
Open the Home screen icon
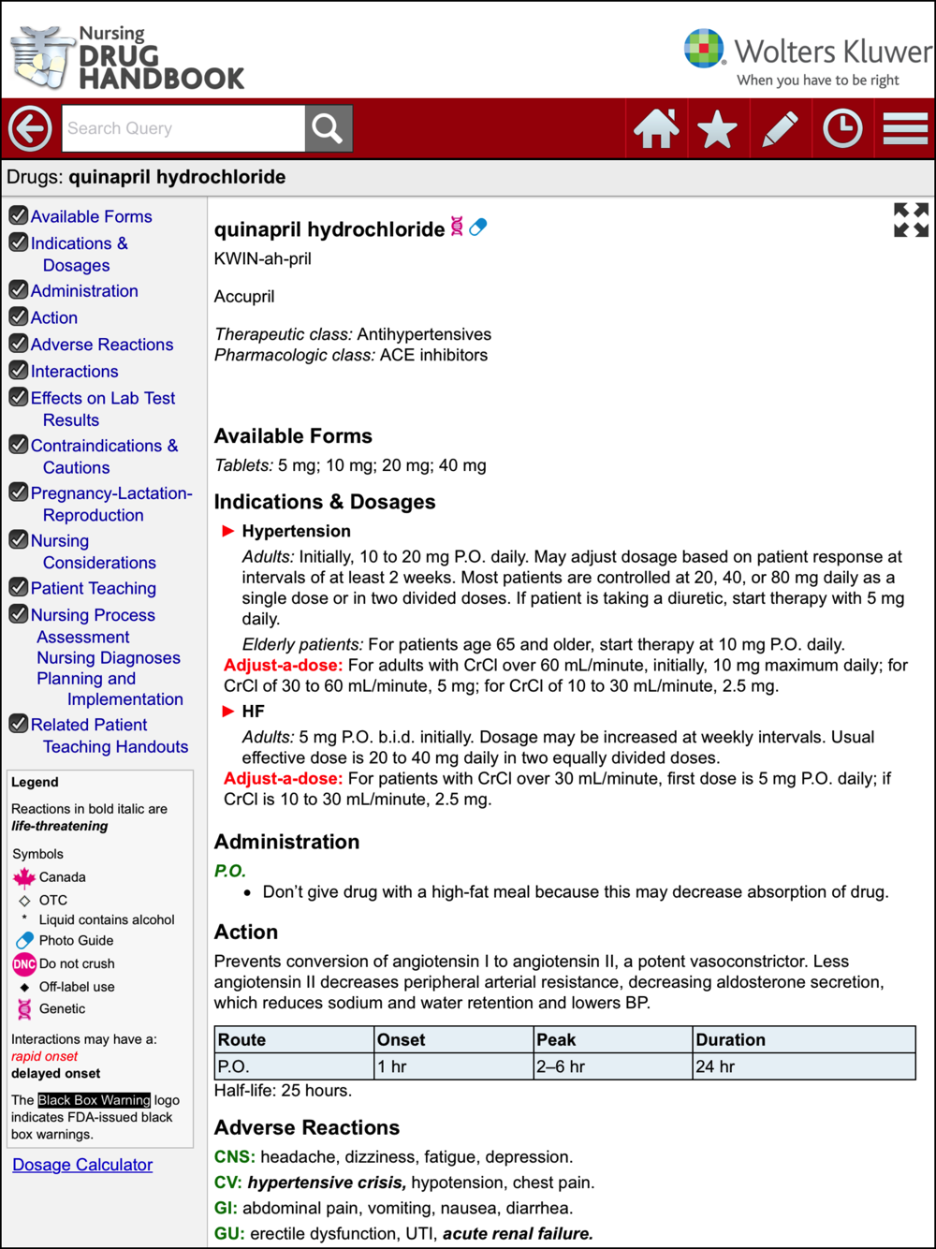point(656,128)
